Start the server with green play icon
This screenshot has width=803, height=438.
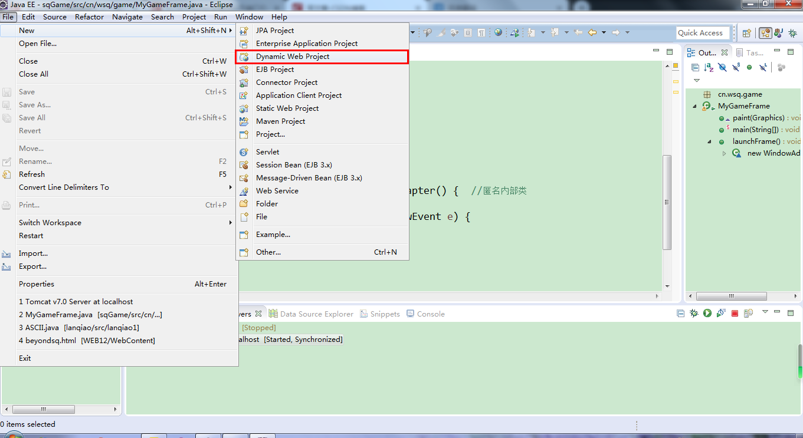[x=707, y=313]
